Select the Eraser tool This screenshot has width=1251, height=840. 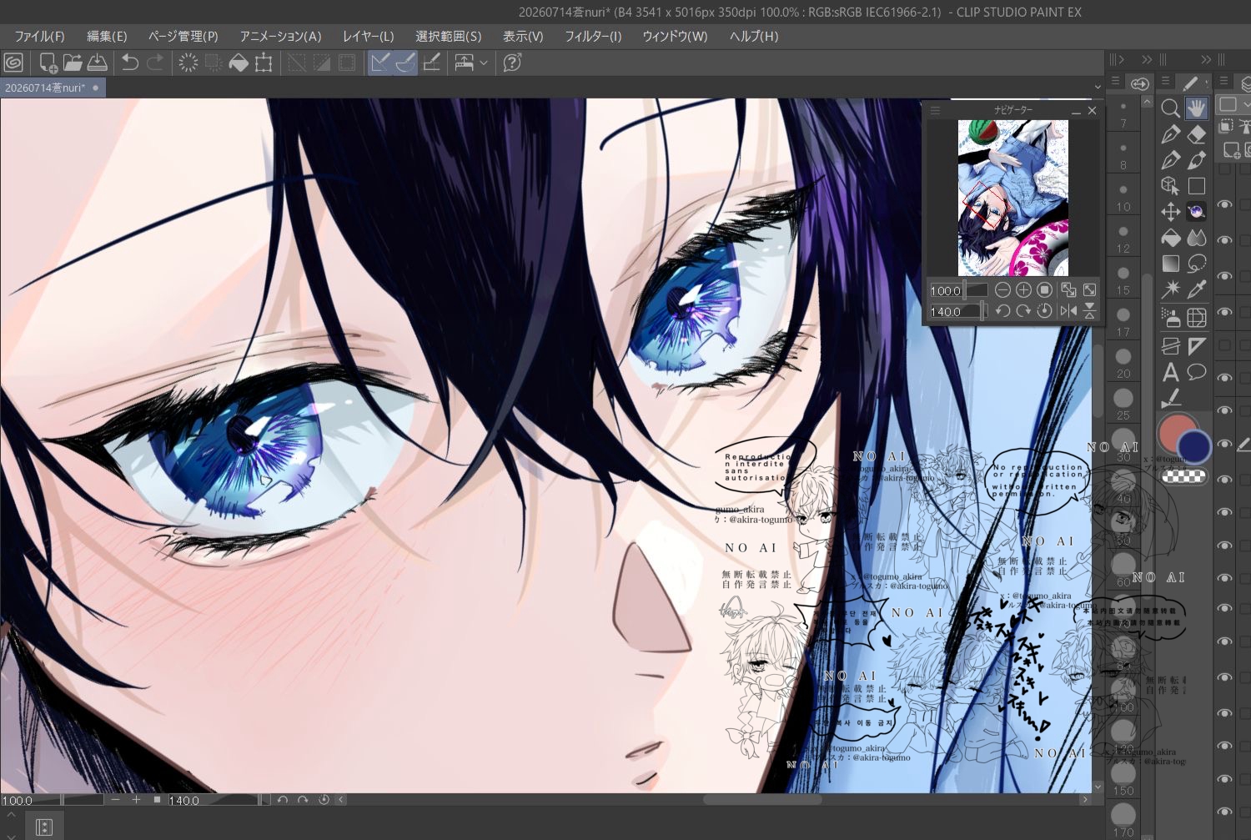point(1197,133)
